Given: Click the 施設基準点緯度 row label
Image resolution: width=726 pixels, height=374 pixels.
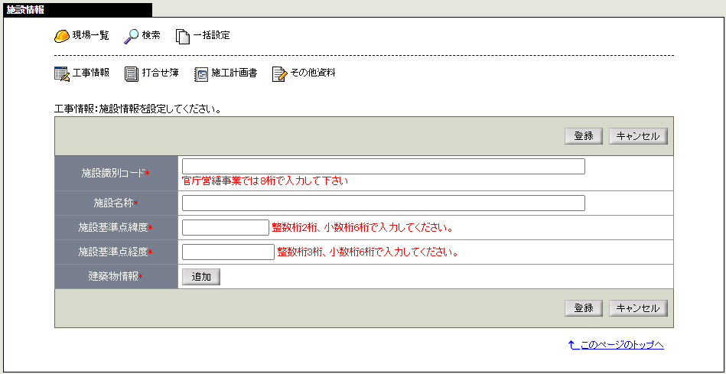Looking at the screenshot, I should click(x=116, y=227).
